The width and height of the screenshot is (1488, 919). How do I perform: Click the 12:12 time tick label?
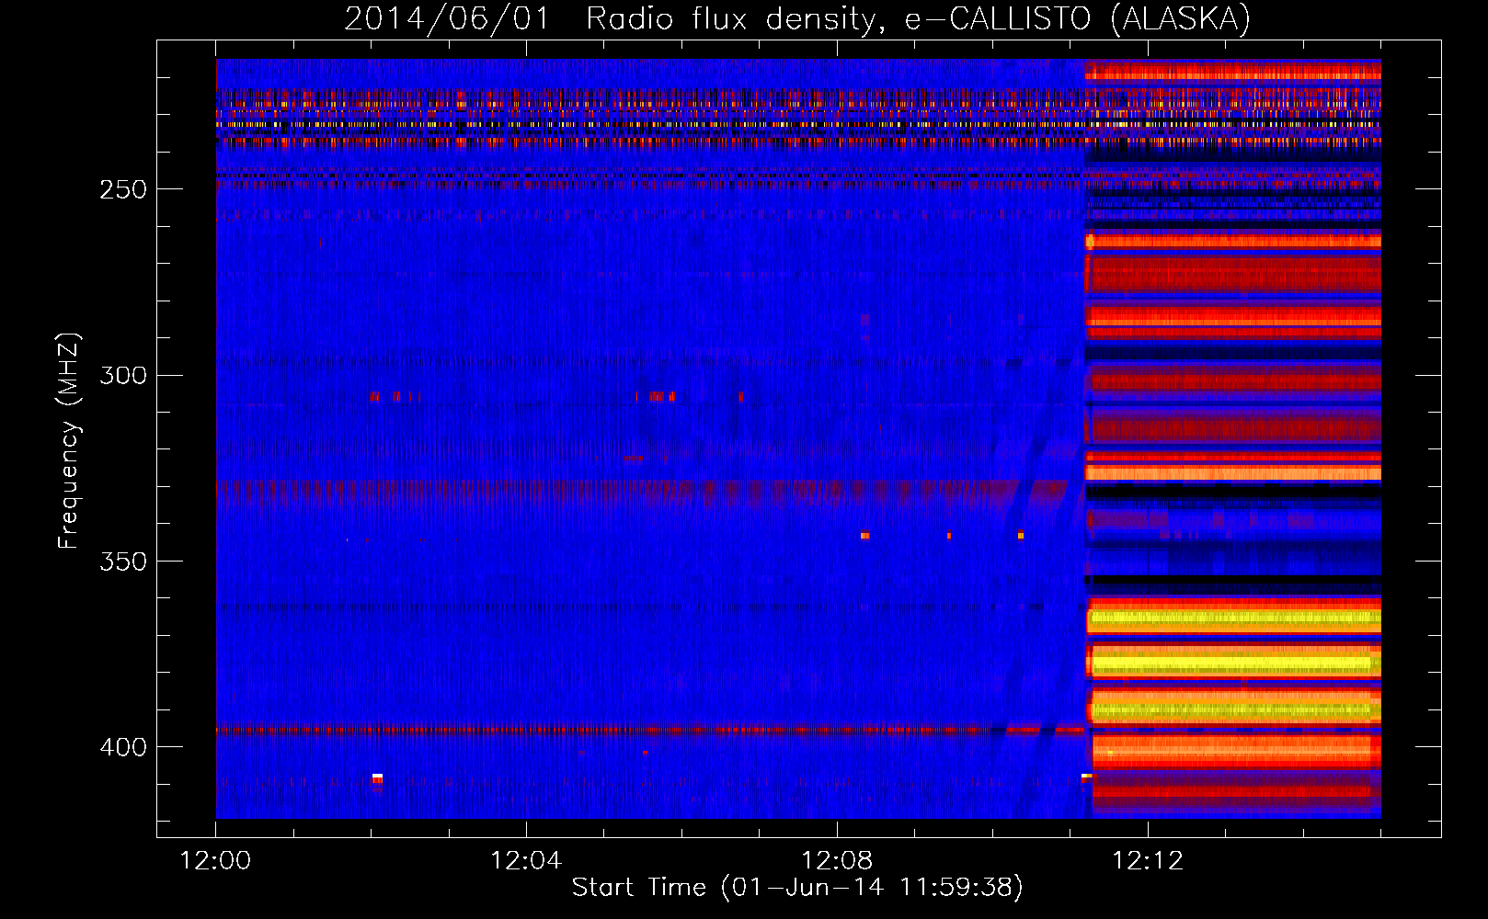pos(1148,861)
